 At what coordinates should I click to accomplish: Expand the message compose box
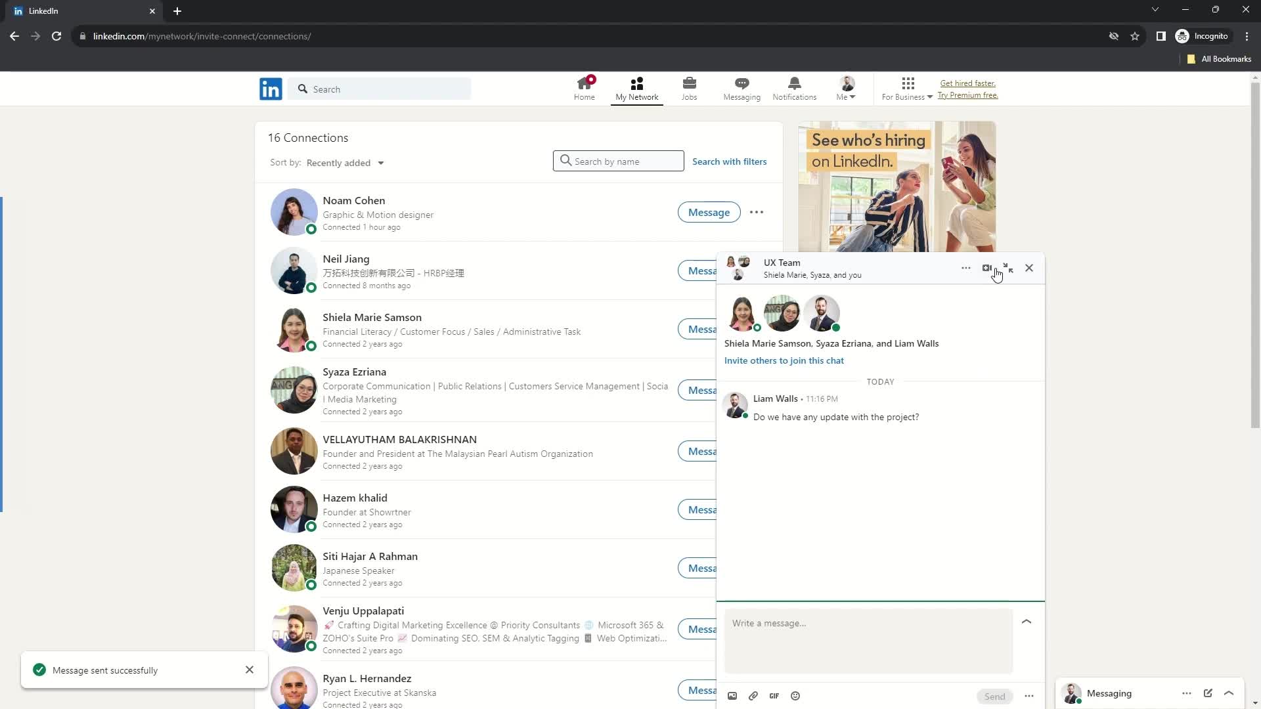pyautogui.click(x=1027, y=621)
